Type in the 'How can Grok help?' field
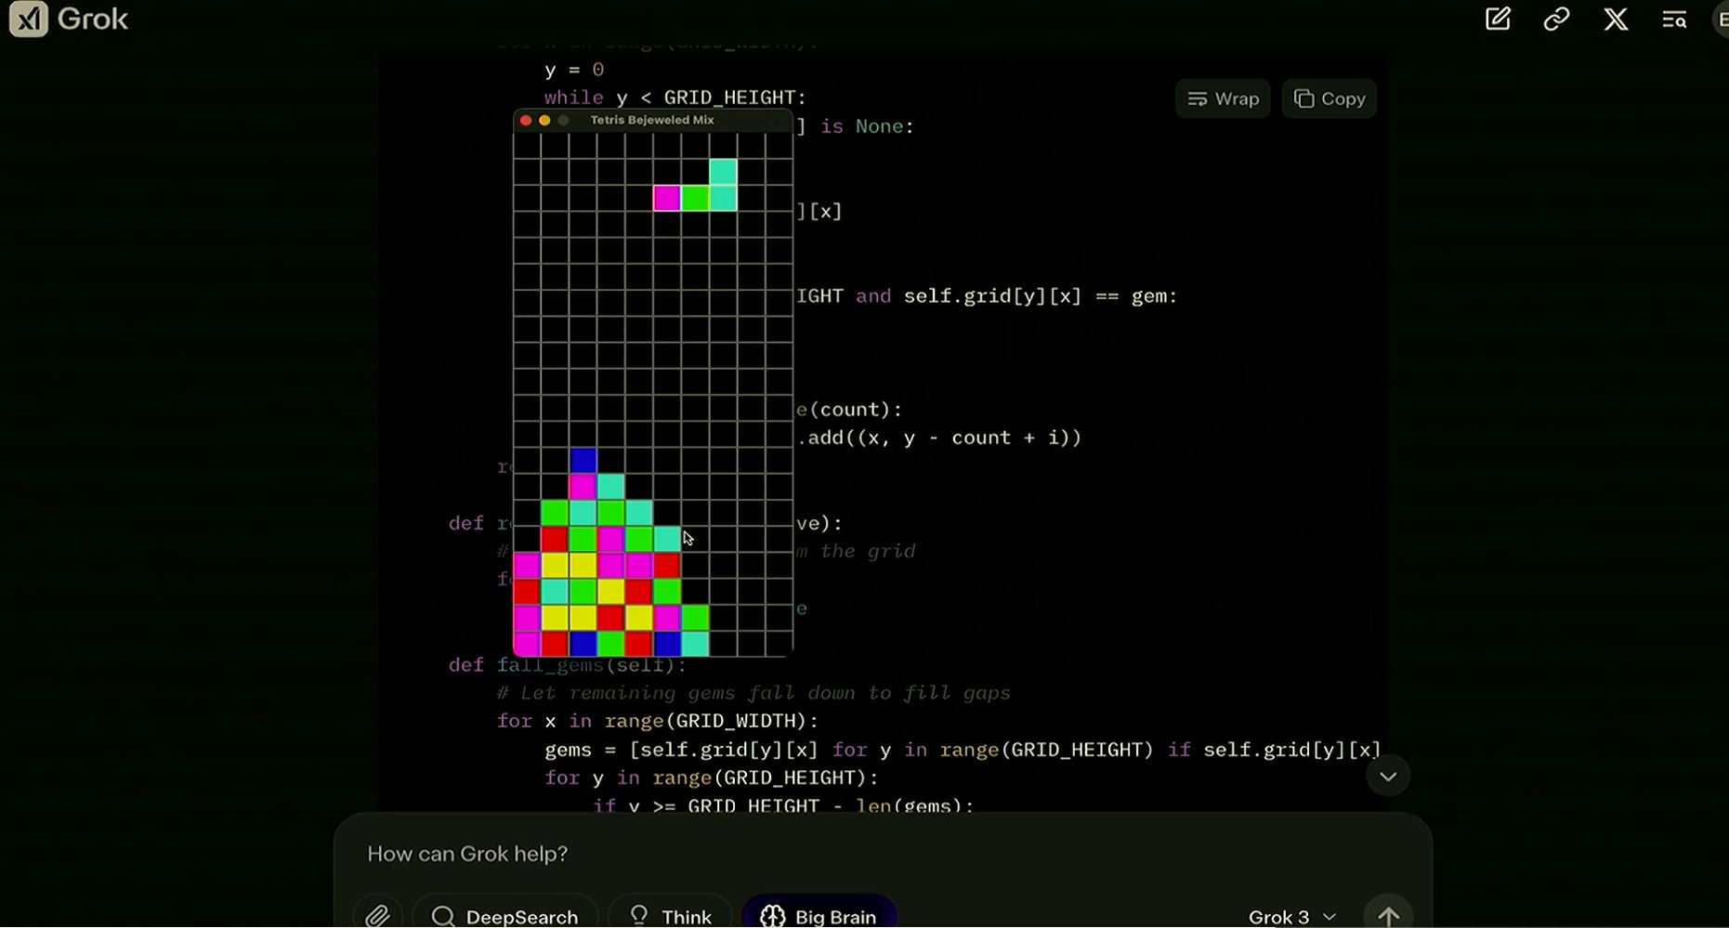The width and height of the screenshot is (1729, 928). 836,854
